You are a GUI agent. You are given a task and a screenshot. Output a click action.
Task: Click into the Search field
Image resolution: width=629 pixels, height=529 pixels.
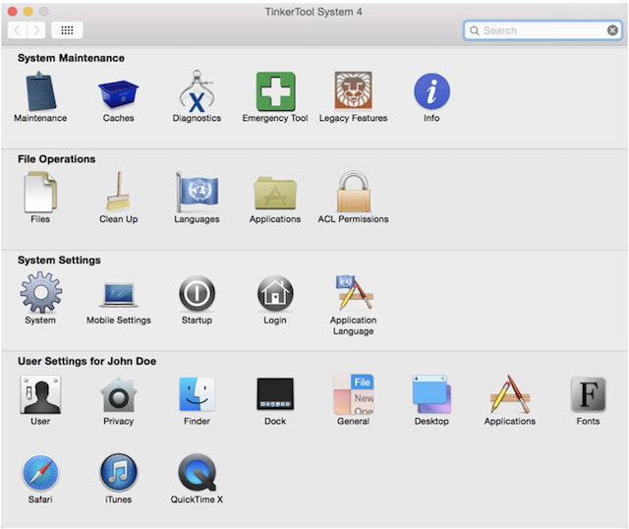(x=541, y=30)
